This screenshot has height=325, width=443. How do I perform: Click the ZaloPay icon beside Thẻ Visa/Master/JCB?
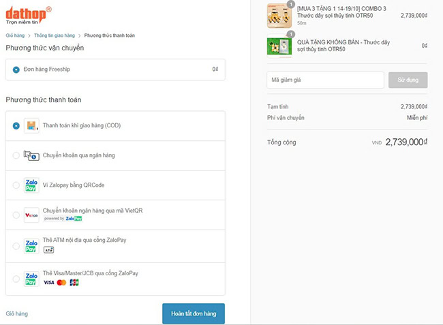tap(31, 279)
